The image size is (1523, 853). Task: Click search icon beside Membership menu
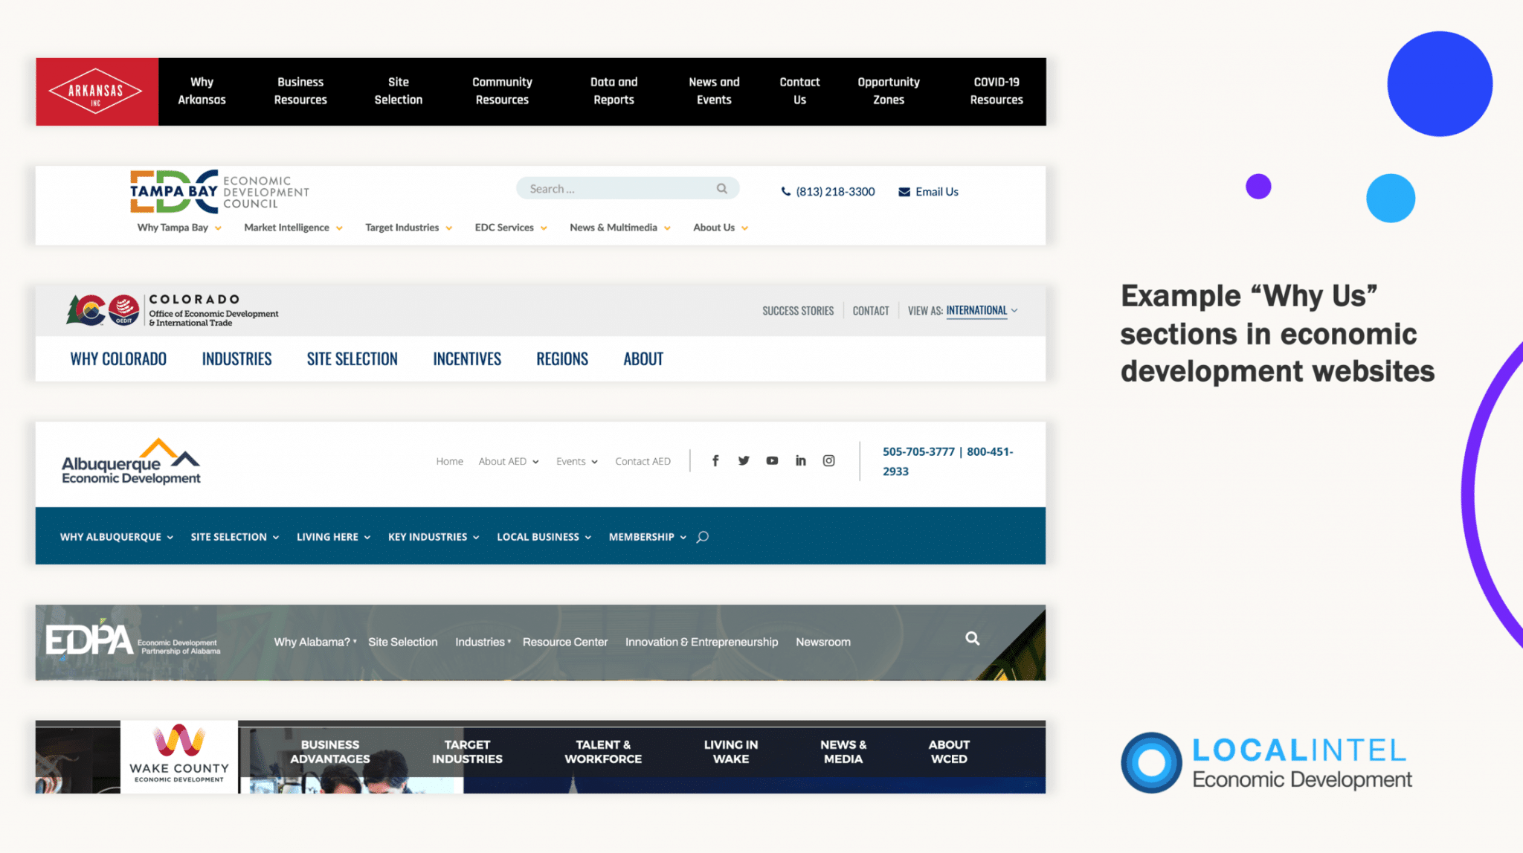[703, 537]
